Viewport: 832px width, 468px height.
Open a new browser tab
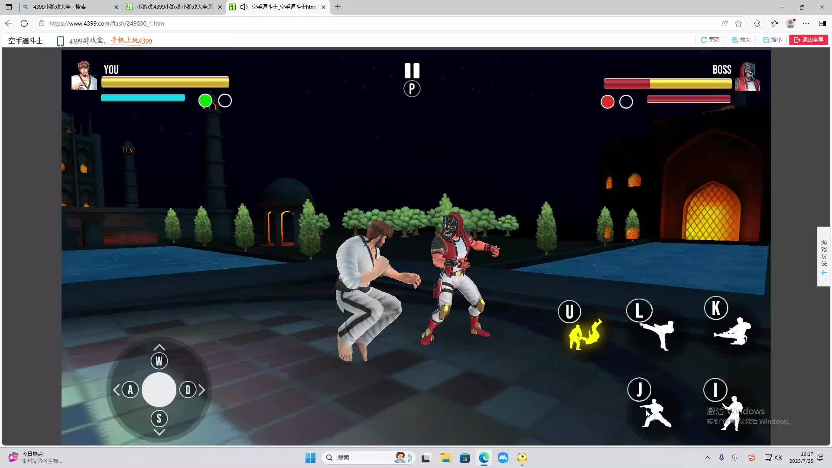338,7
